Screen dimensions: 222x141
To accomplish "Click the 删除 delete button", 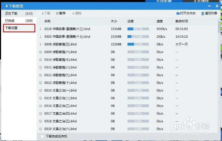I will pos(77,13).
